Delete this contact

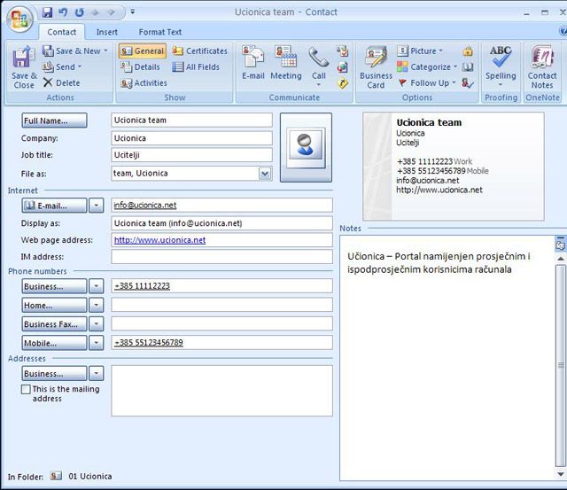(x=61, y=82)
